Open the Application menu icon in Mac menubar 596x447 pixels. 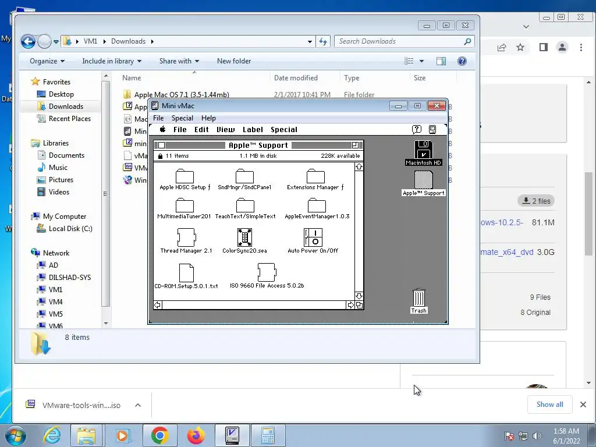(432, 129)
